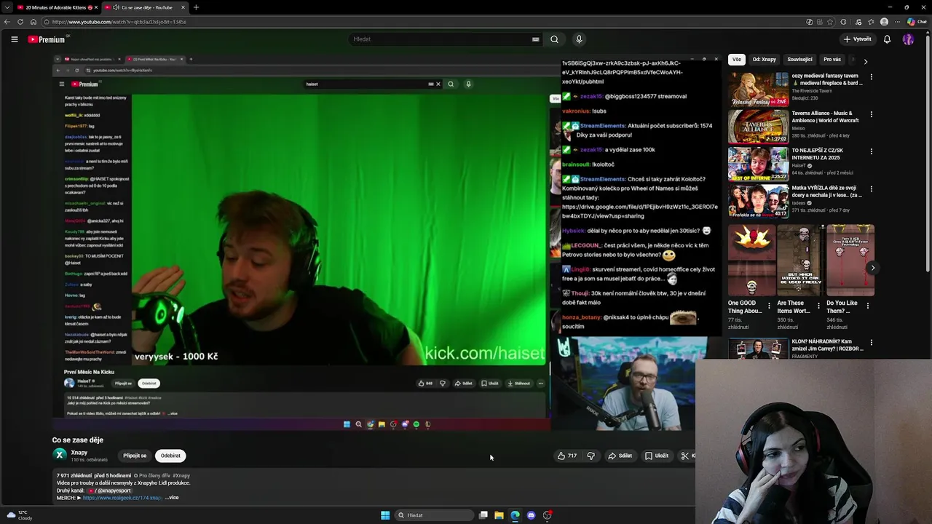Open the Xnapy channel name link
The height and width of the screenshot is (524, 932).
pyautogui.click(x=79, y=452)
